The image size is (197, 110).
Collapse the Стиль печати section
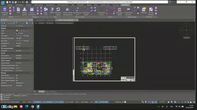point(31,61)
